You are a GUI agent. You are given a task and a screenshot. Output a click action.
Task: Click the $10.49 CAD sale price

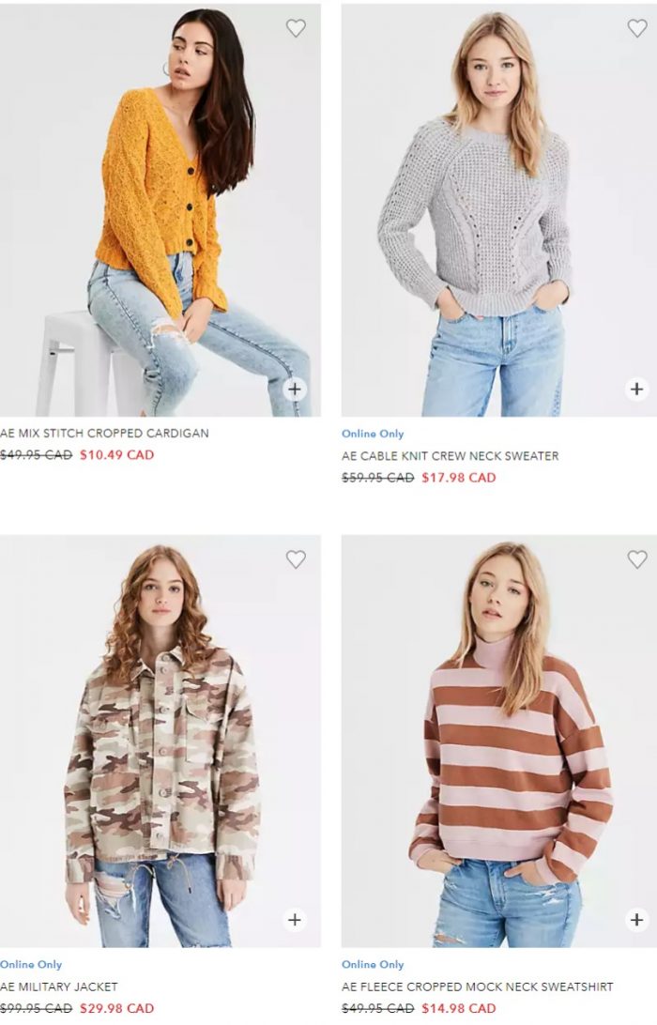tap(117, 455)
